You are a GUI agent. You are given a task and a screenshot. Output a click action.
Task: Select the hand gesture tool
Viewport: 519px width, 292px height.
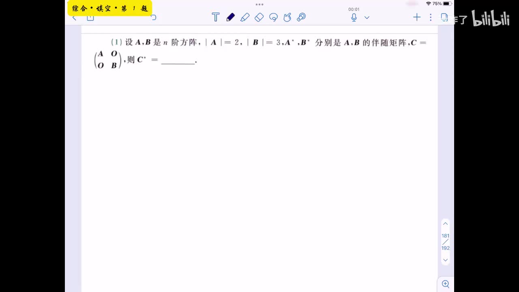tap(287, 17)
